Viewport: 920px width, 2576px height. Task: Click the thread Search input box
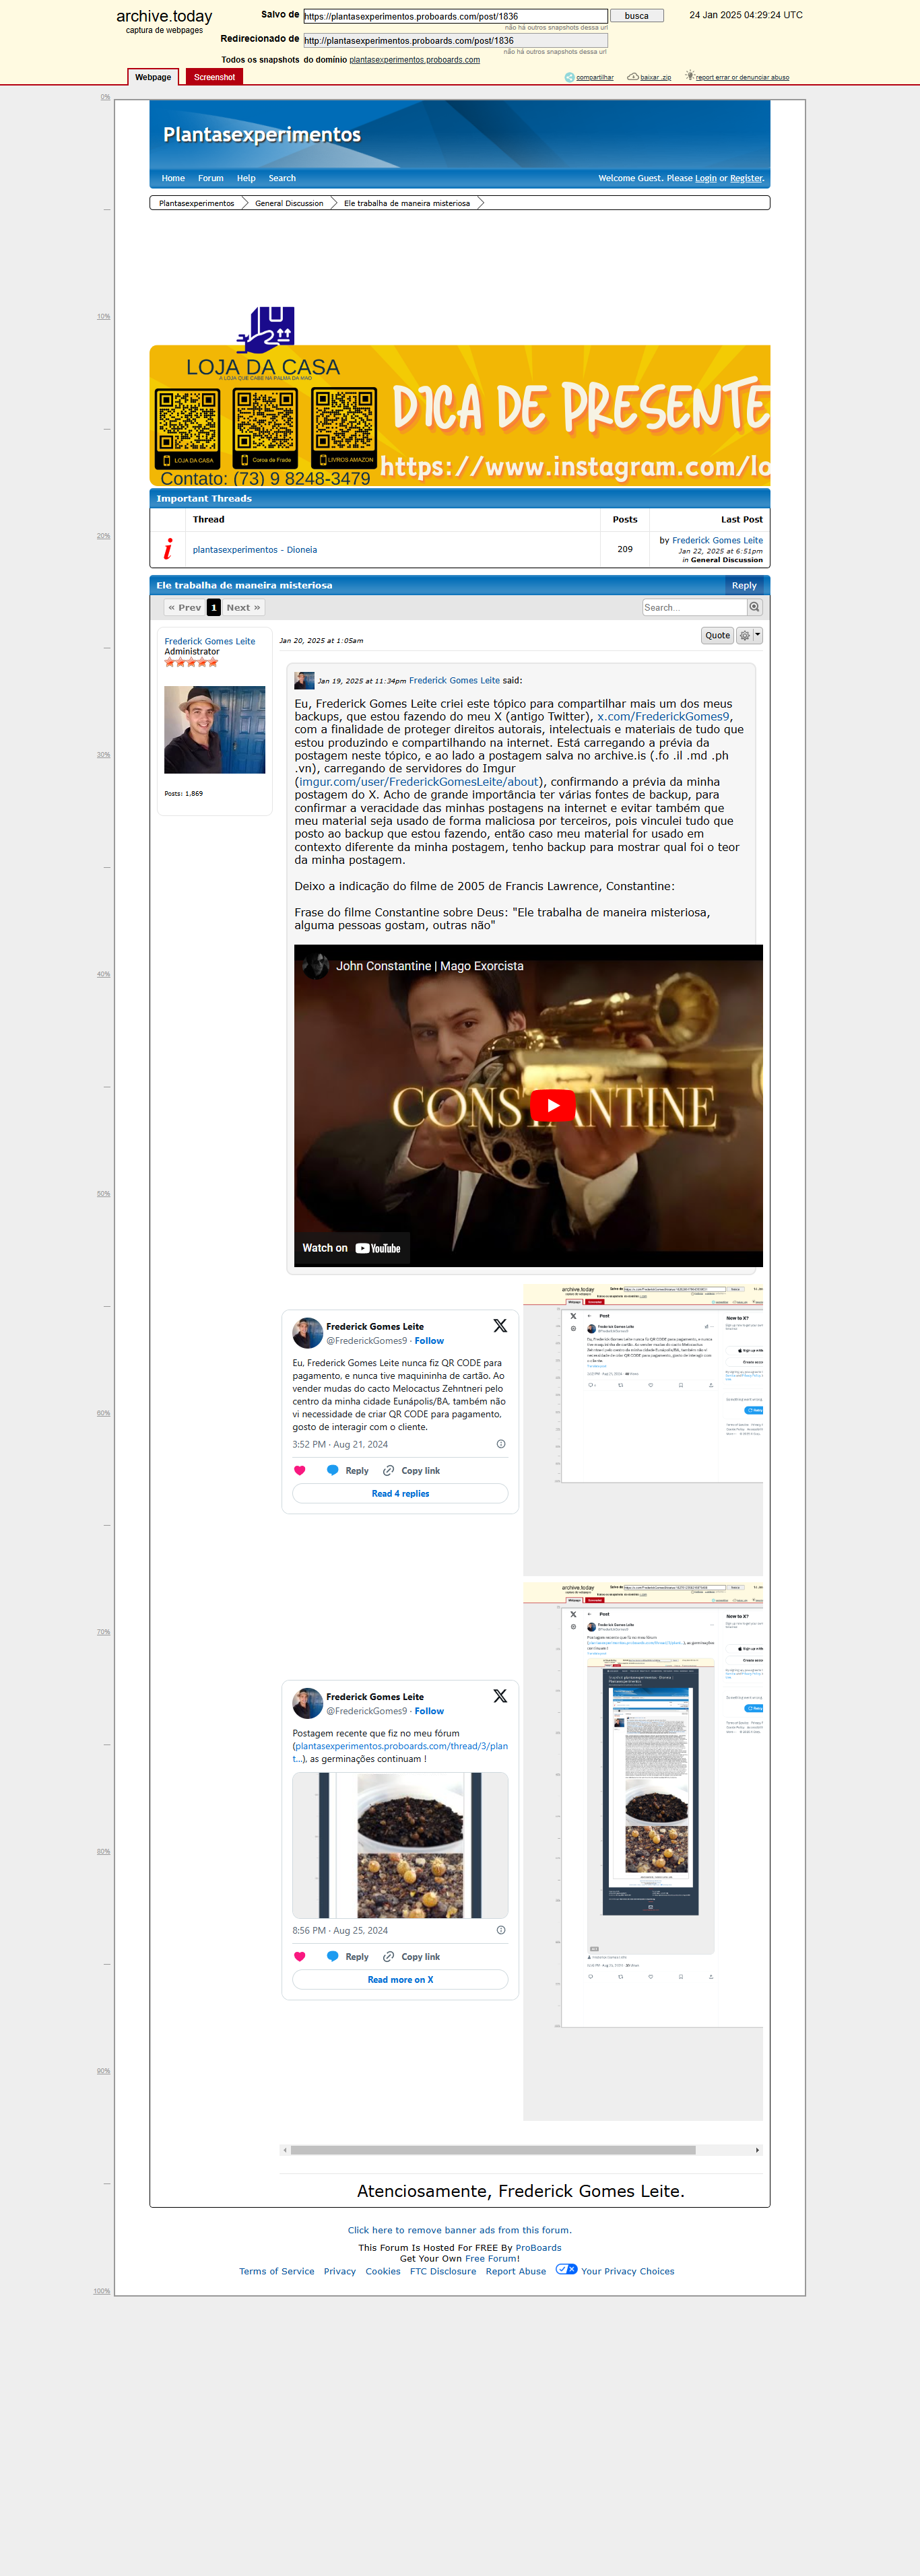point(695,607)
